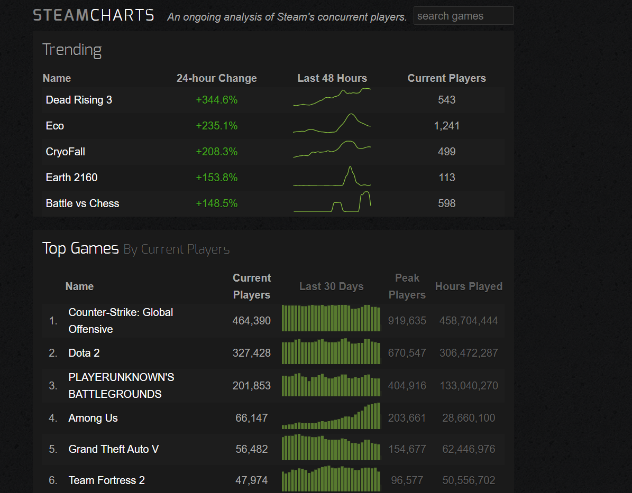Image resolution: width=632 pixels, height=493 pixels.
Task: Open CryoFall from the Trending list
Action: [65, 152]
